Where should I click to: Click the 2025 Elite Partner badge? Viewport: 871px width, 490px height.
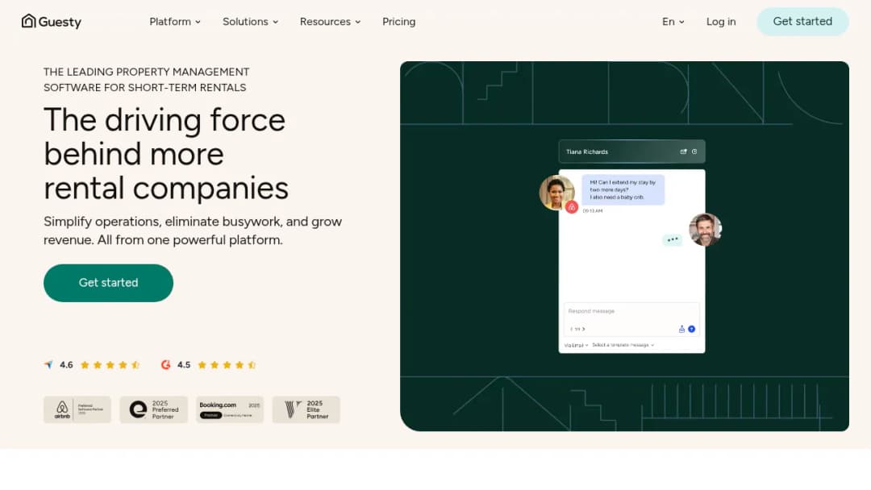click(306, 409)
